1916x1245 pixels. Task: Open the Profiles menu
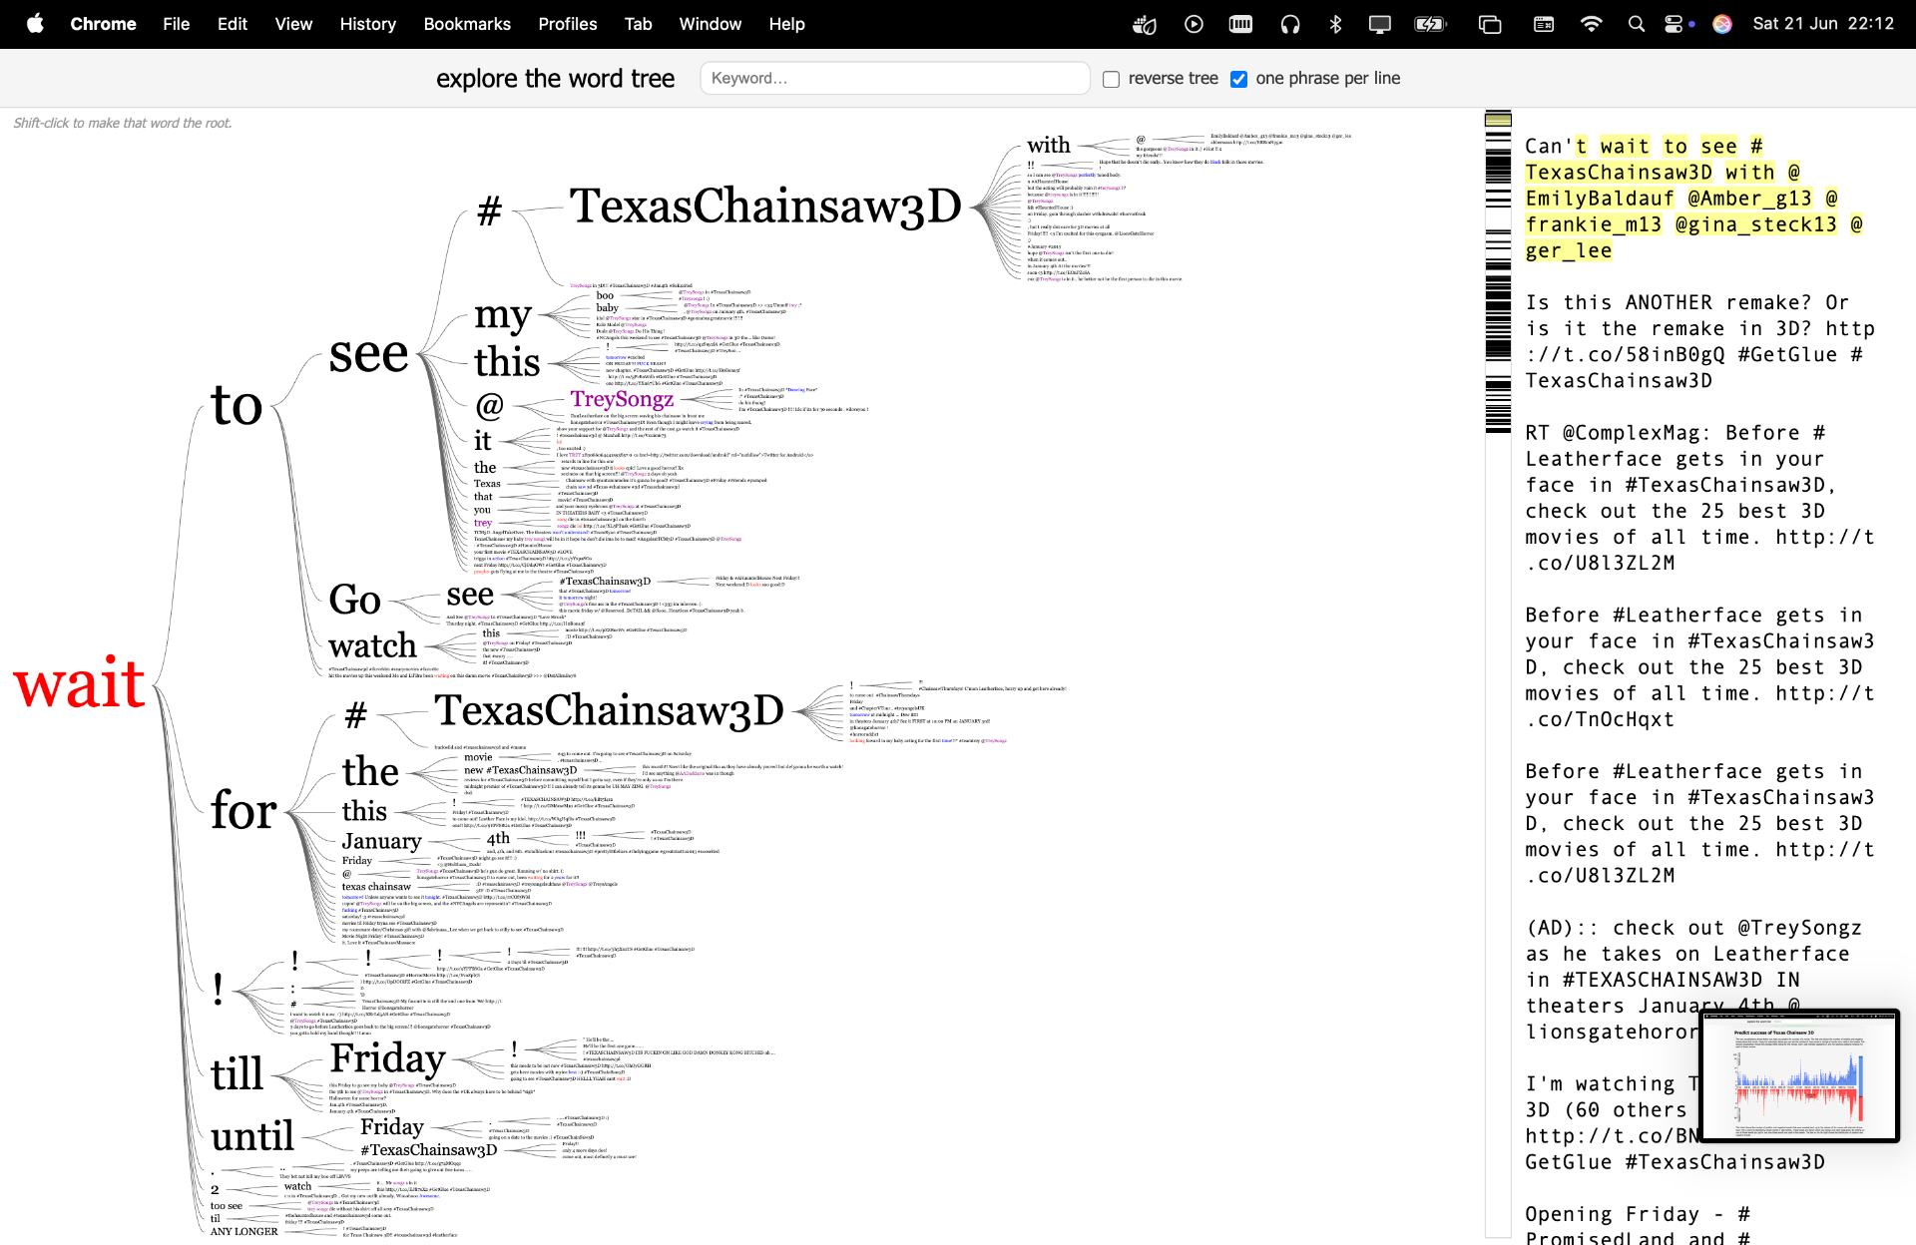(568, 24)
